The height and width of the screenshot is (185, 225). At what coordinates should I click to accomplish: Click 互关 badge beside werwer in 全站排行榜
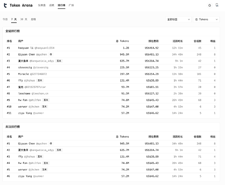44,107
